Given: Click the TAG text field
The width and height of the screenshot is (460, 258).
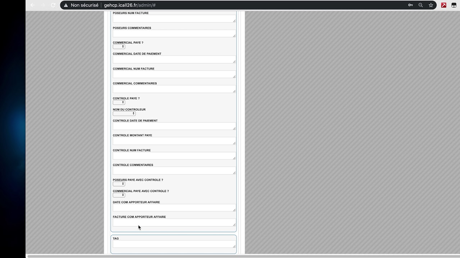Looking at the screenshot, I should (174, 244).
